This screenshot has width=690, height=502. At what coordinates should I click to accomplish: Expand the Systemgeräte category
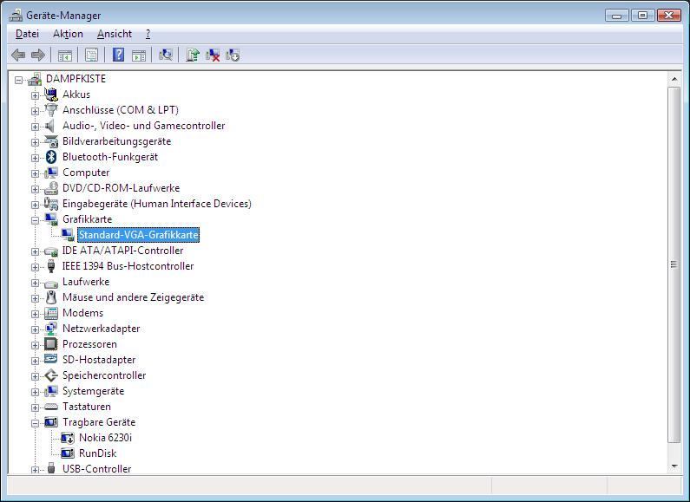click(x=35, y=392)
